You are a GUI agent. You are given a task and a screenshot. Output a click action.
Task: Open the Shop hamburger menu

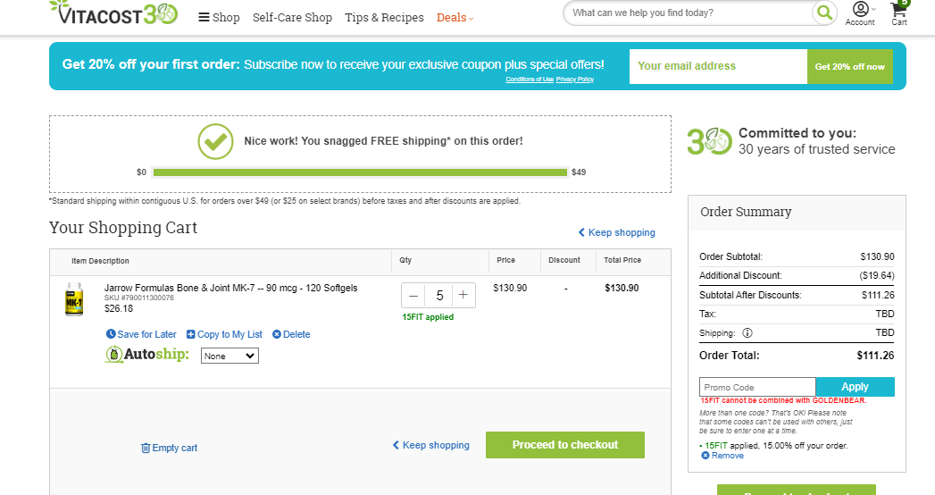(x=219, y=18)
